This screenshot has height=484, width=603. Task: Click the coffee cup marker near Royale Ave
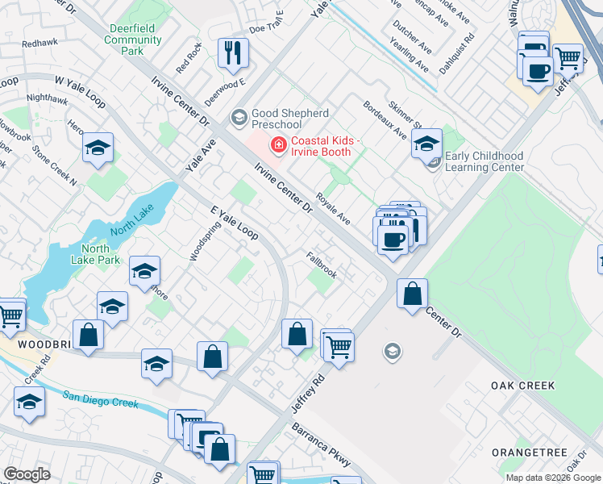tap(393, 241)
